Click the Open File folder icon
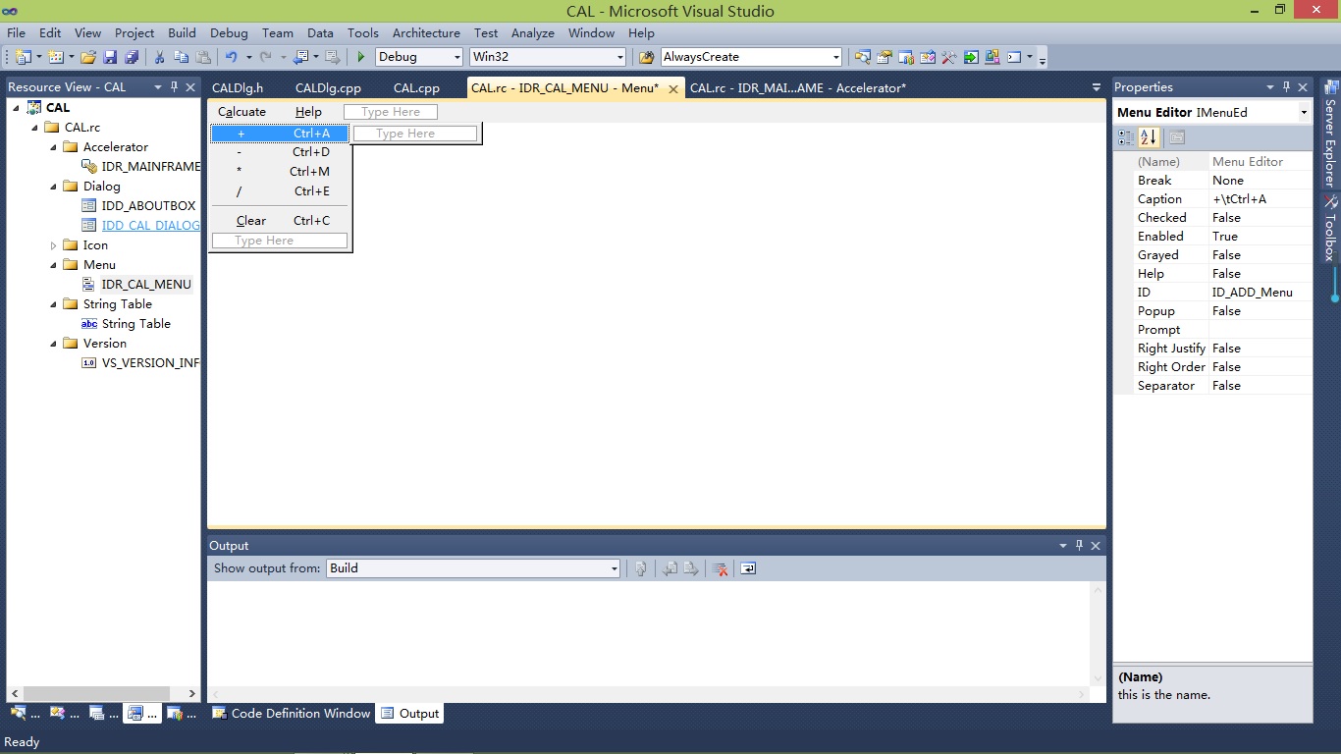 88,57
